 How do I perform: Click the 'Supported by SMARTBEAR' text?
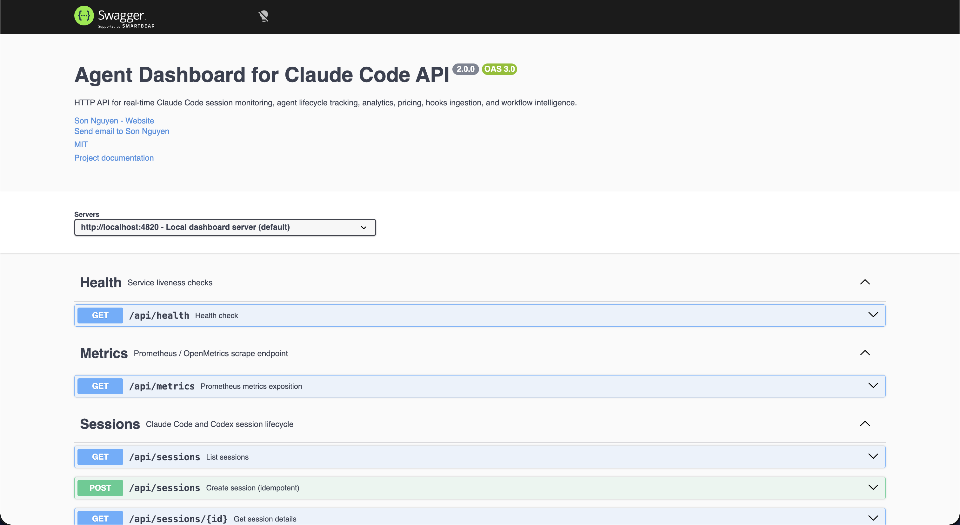[126, 26]
